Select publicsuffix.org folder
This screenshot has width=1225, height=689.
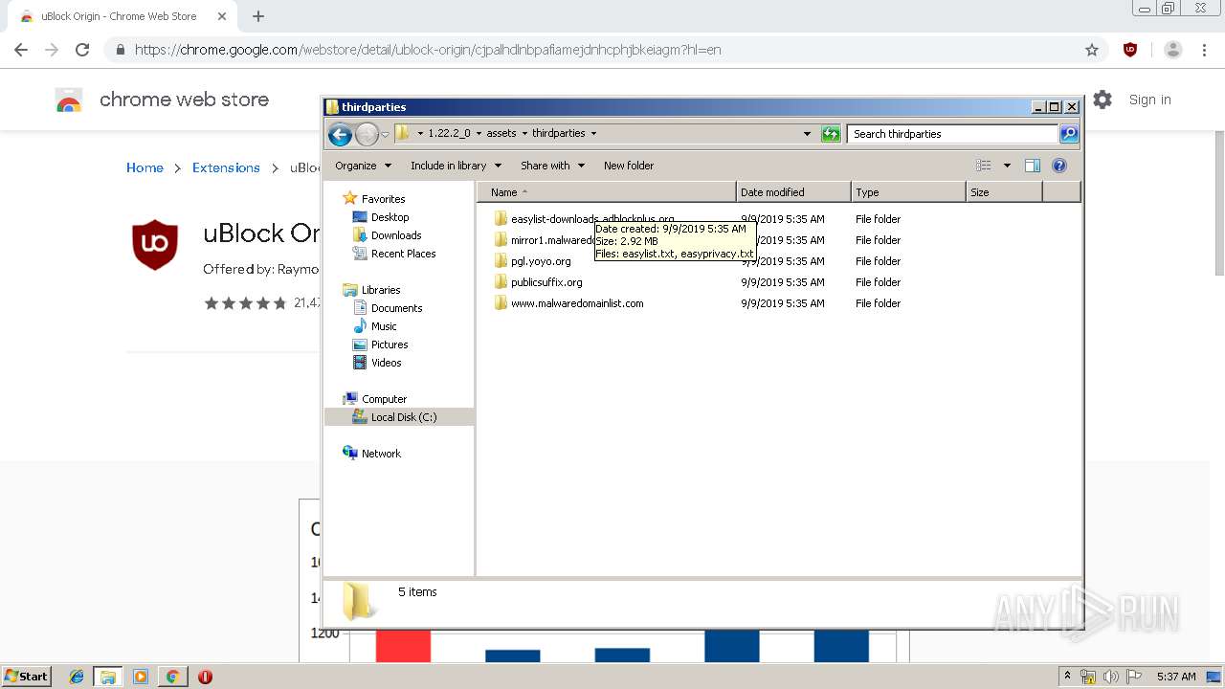pos(546,282)
